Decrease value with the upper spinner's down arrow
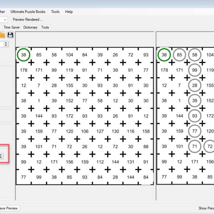Image resolution: width=214 pixels, height=214 pixels. pyautogui.click(x=6, y=46)
